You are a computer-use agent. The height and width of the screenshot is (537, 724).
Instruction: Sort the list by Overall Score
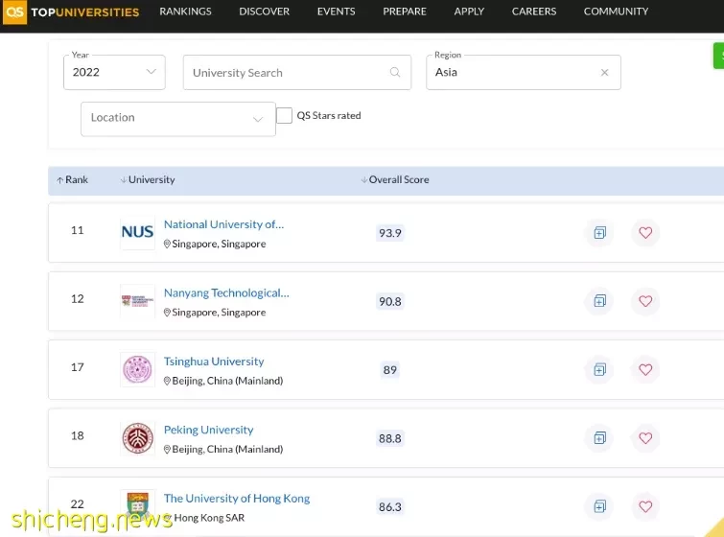pyautogui.click(x=395, y=179)
